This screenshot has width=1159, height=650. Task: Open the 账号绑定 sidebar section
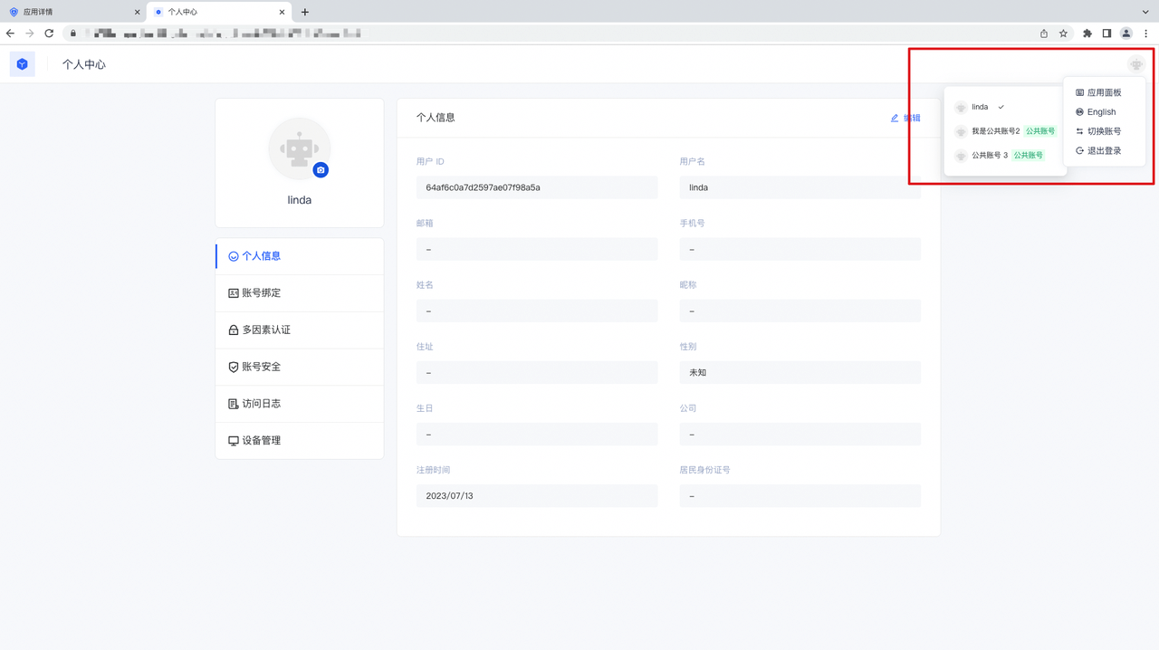tap(262, 293)
